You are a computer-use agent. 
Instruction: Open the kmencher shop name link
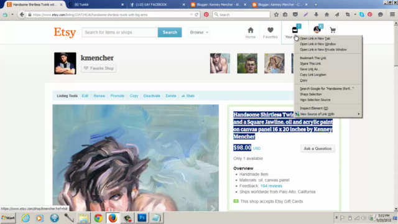(x=97, y=58)
